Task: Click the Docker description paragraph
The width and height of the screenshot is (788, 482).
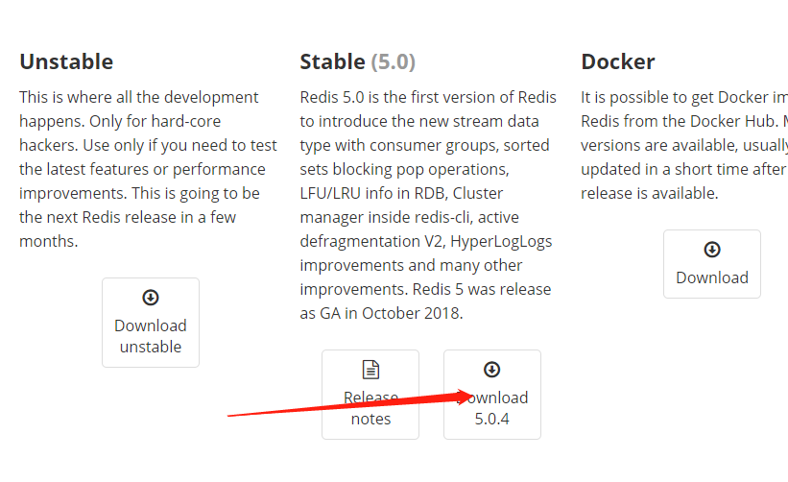Action: tap(683, 145)
